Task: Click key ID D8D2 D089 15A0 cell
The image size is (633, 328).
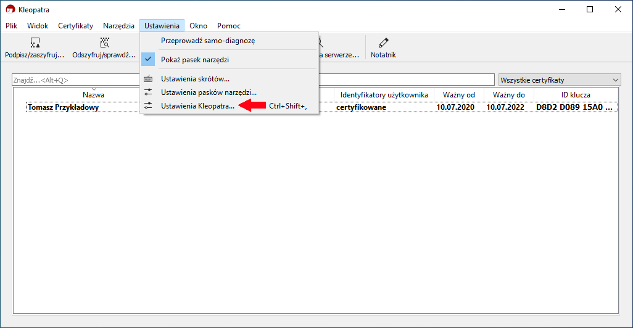Action: 574,107
